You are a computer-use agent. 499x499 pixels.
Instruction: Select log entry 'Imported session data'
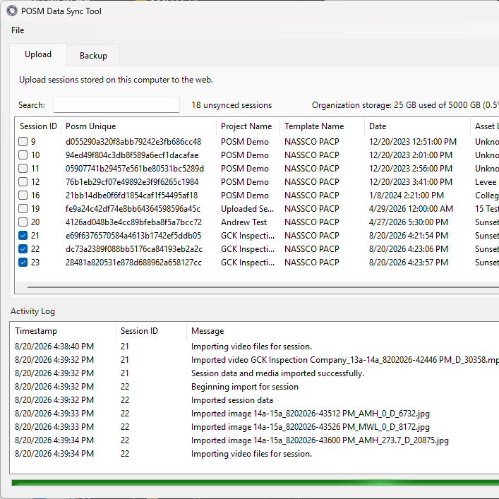(x=232, y=399)
